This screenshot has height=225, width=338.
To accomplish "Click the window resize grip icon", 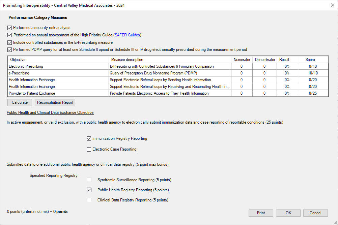I will click(336, 223).
